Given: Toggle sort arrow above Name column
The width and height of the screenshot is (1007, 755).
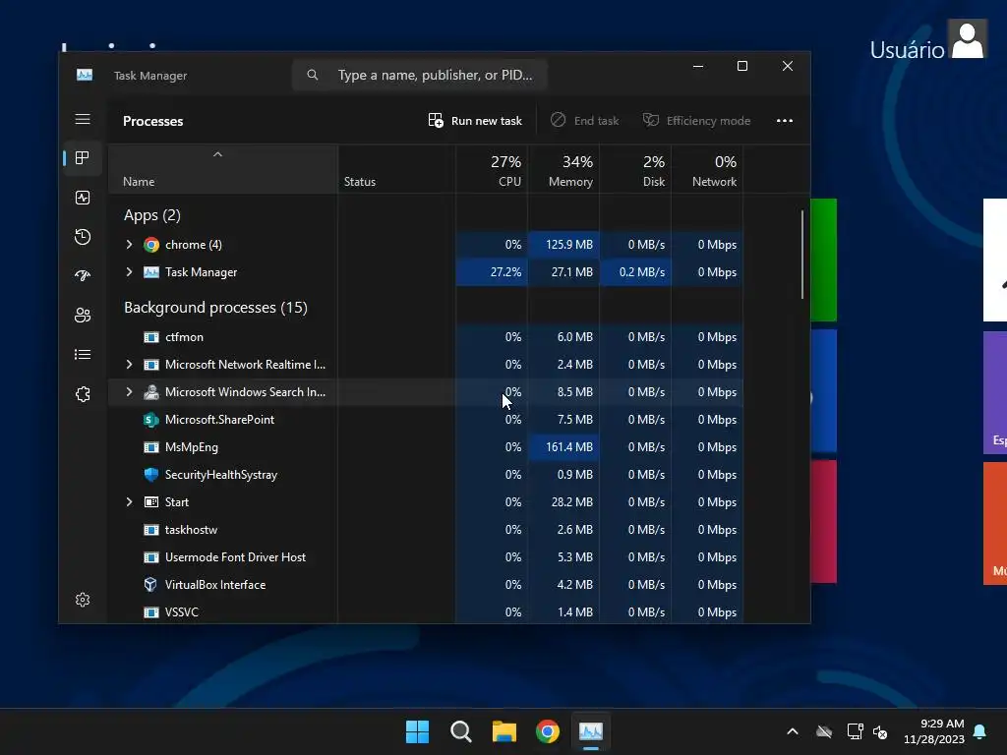Looking at the screenshot, I should click(x=217, y=154).
